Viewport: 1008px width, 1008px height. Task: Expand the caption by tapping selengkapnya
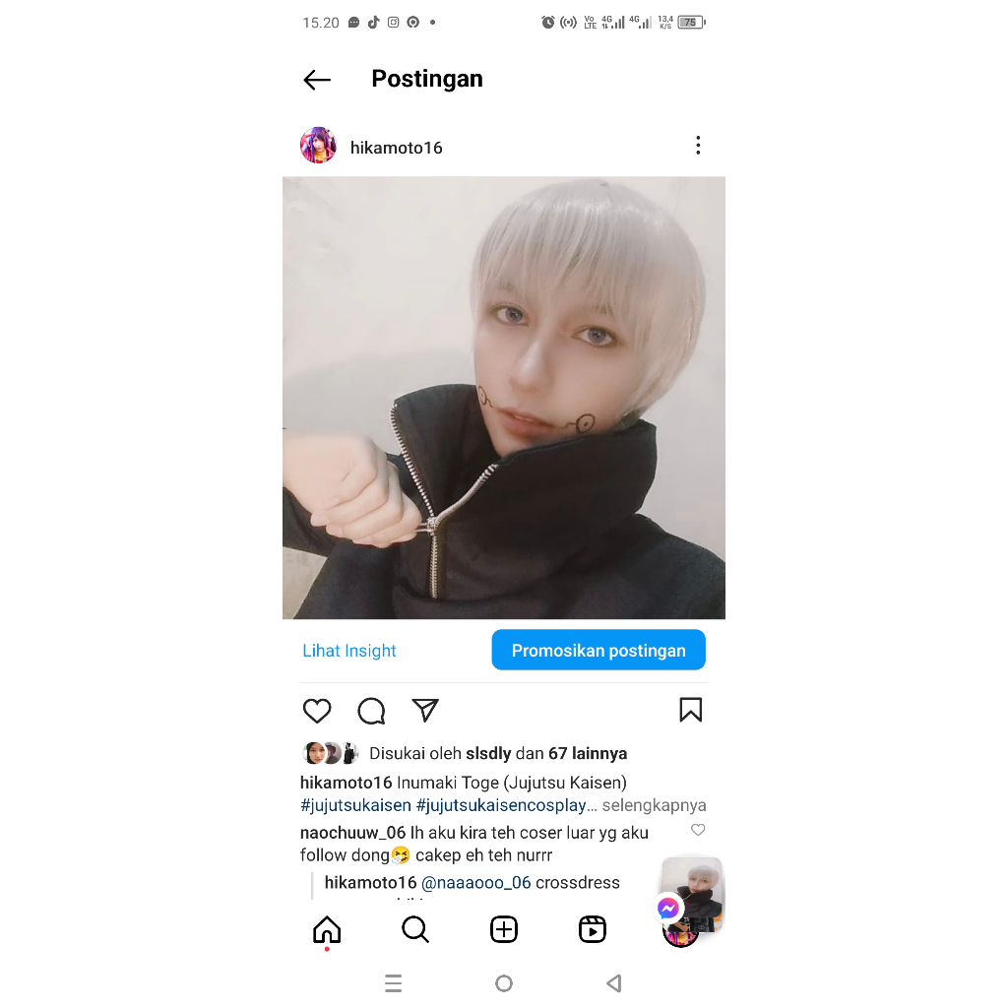pos(654,805)
